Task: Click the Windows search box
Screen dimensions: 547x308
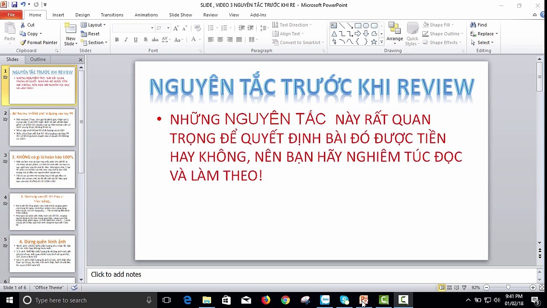Action: click(x=88, y=300)
